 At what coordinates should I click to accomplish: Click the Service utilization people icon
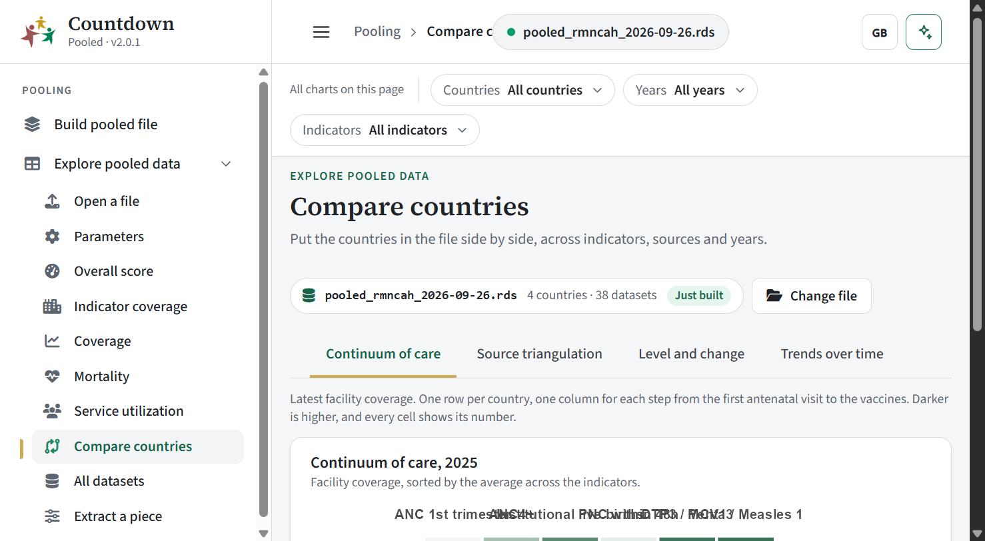pyautogui.click(x=52, y=411)
